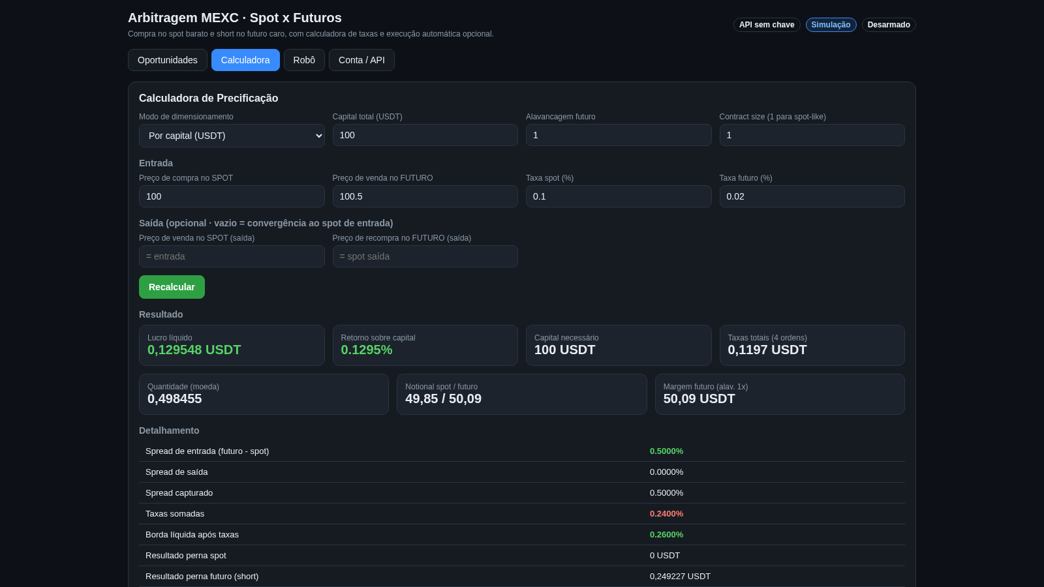This screenshot has width=1044, height=587.
Task: Toggle the Simulação mode badge
Action: (x=831, y=25)
